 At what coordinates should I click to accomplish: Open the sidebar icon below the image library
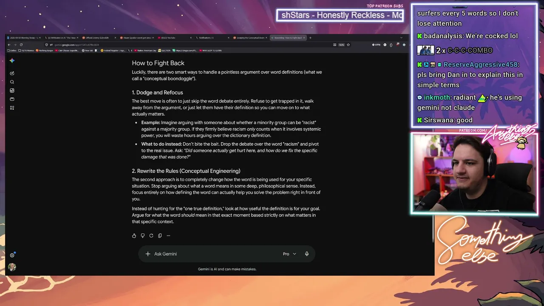12,99
